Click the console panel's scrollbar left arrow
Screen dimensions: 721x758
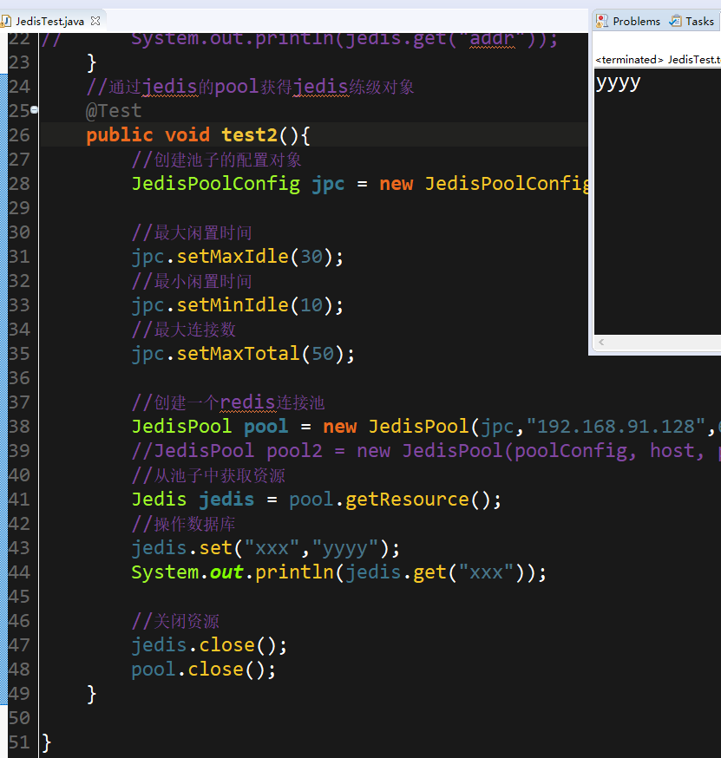point(600,343)
